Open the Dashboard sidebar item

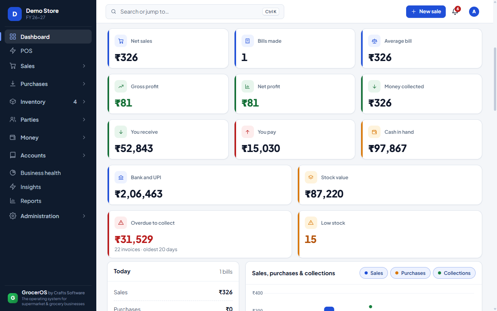[48, 37]
